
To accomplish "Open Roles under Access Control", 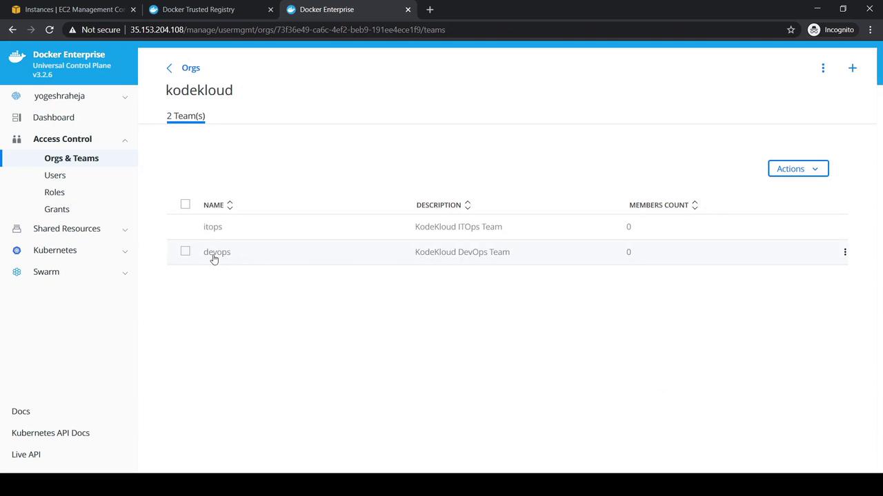I will (54, 192).
